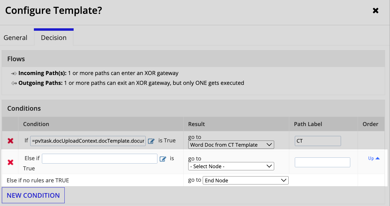390x206 pixels.
Task: Delete the first 'If' condition row
Action: 10,141
